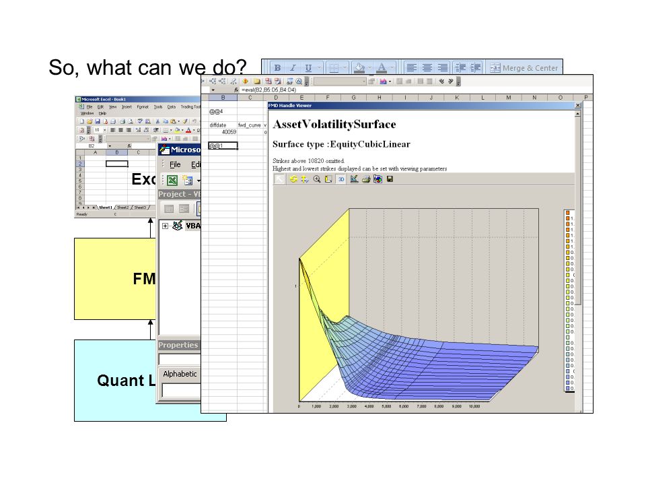The image size is (646, 485).
Task: Click the File menu in background Excel window
Action: point(89,107)
